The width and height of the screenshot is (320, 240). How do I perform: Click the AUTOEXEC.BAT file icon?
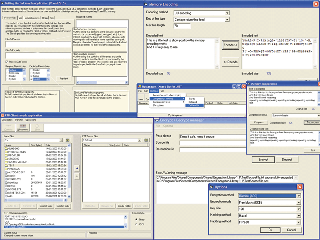pos(6,172)
